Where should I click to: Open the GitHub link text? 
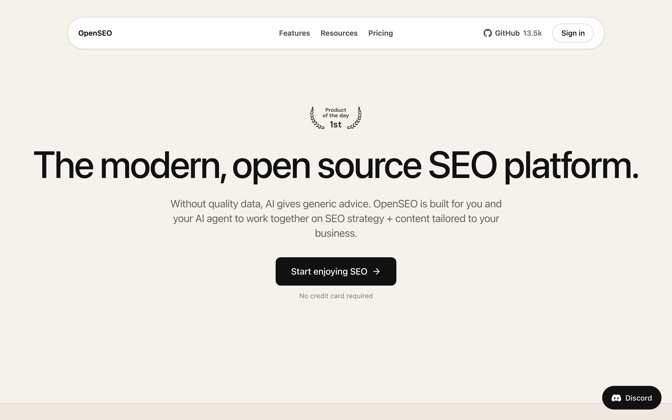507,33
